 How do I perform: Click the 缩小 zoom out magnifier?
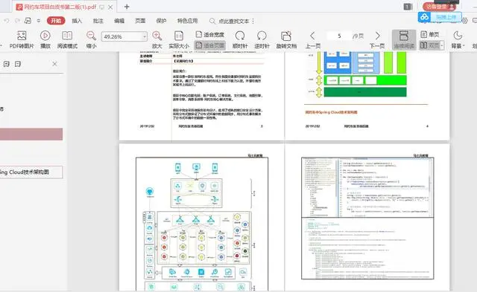pos(91,39)
